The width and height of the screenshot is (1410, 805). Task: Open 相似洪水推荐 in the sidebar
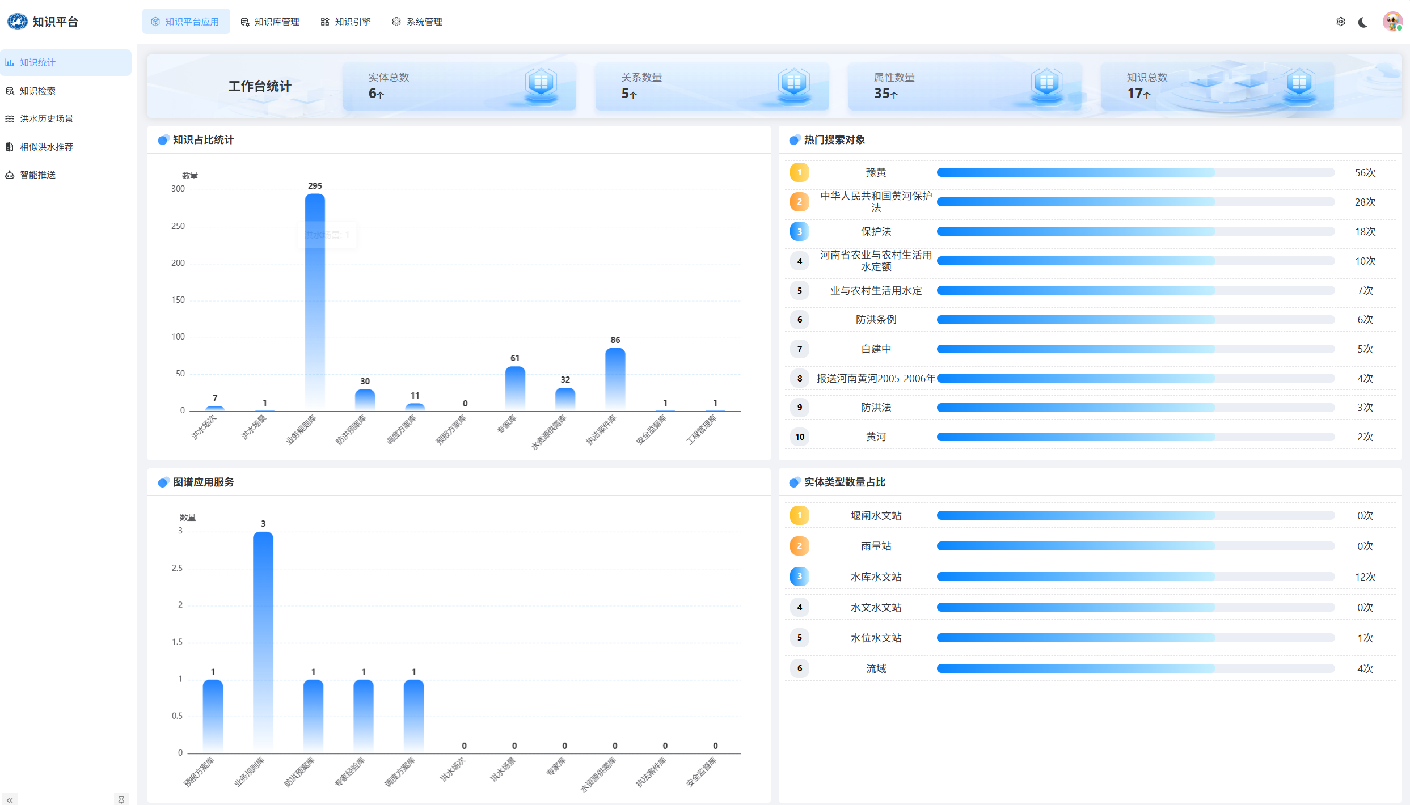click(47, 147)
